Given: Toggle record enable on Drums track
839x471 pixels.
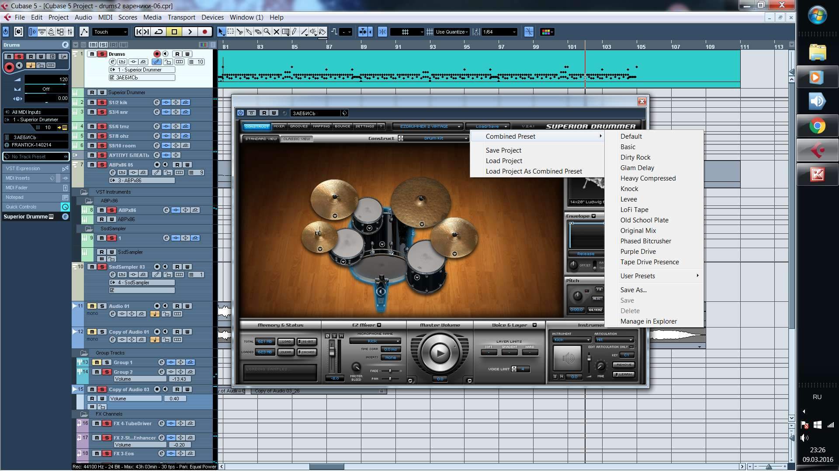Looking at the screenshot, I should [x=157, y=54].
